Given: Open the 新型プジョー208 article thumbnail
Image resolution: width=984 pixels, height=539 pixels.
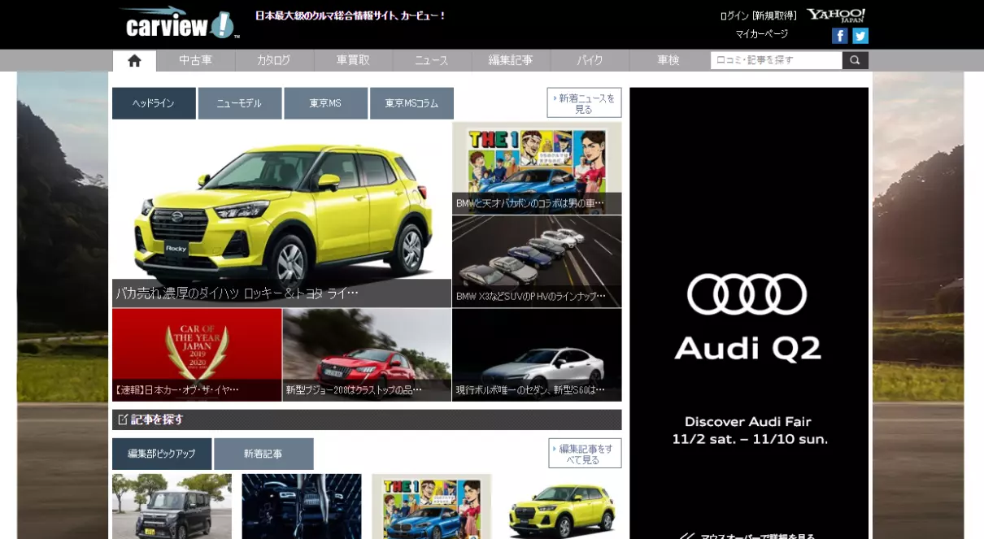Looking at the screenshot, I should point(367,355).
